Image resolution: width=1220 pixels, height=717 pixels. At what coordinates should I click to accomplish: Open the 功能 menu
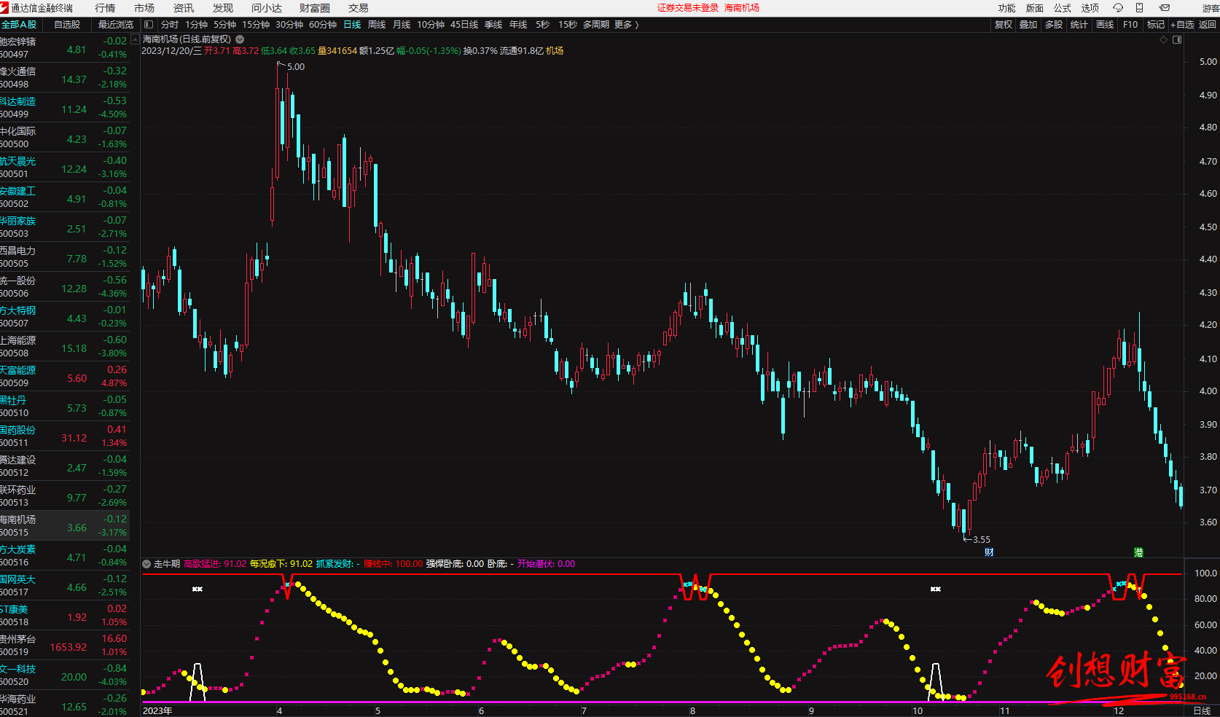coord(1007,8)
